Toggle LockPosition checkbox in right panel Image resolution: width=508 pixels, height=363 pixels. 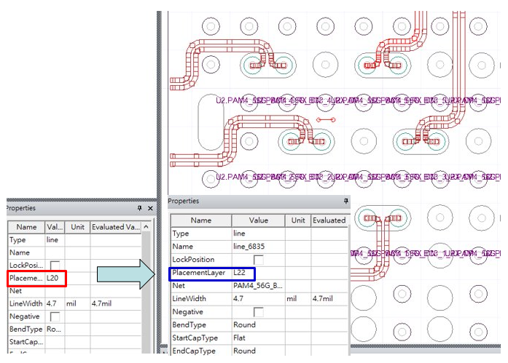tap(259, 260)
